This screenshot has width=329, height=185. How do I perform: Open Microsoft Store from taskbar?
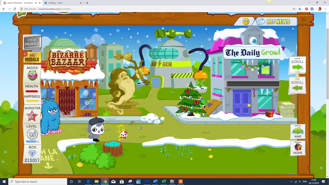(122, 182)
